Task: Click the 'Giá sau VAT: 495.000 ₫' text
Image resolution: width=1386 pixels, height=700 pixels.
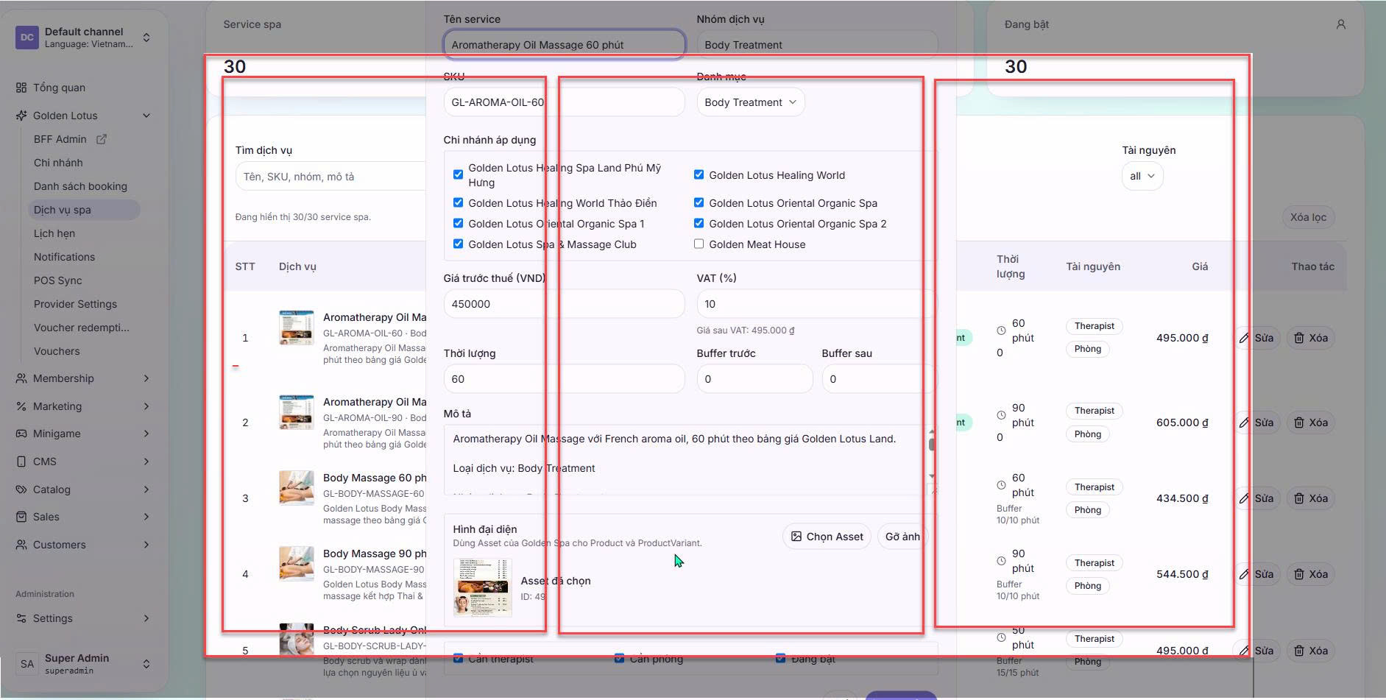Action: (746, 330)
